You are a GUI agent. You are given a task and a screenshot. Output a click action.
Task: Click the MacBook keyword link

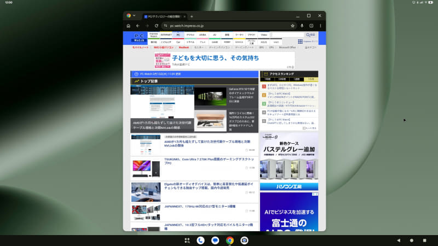coord(184,48)
